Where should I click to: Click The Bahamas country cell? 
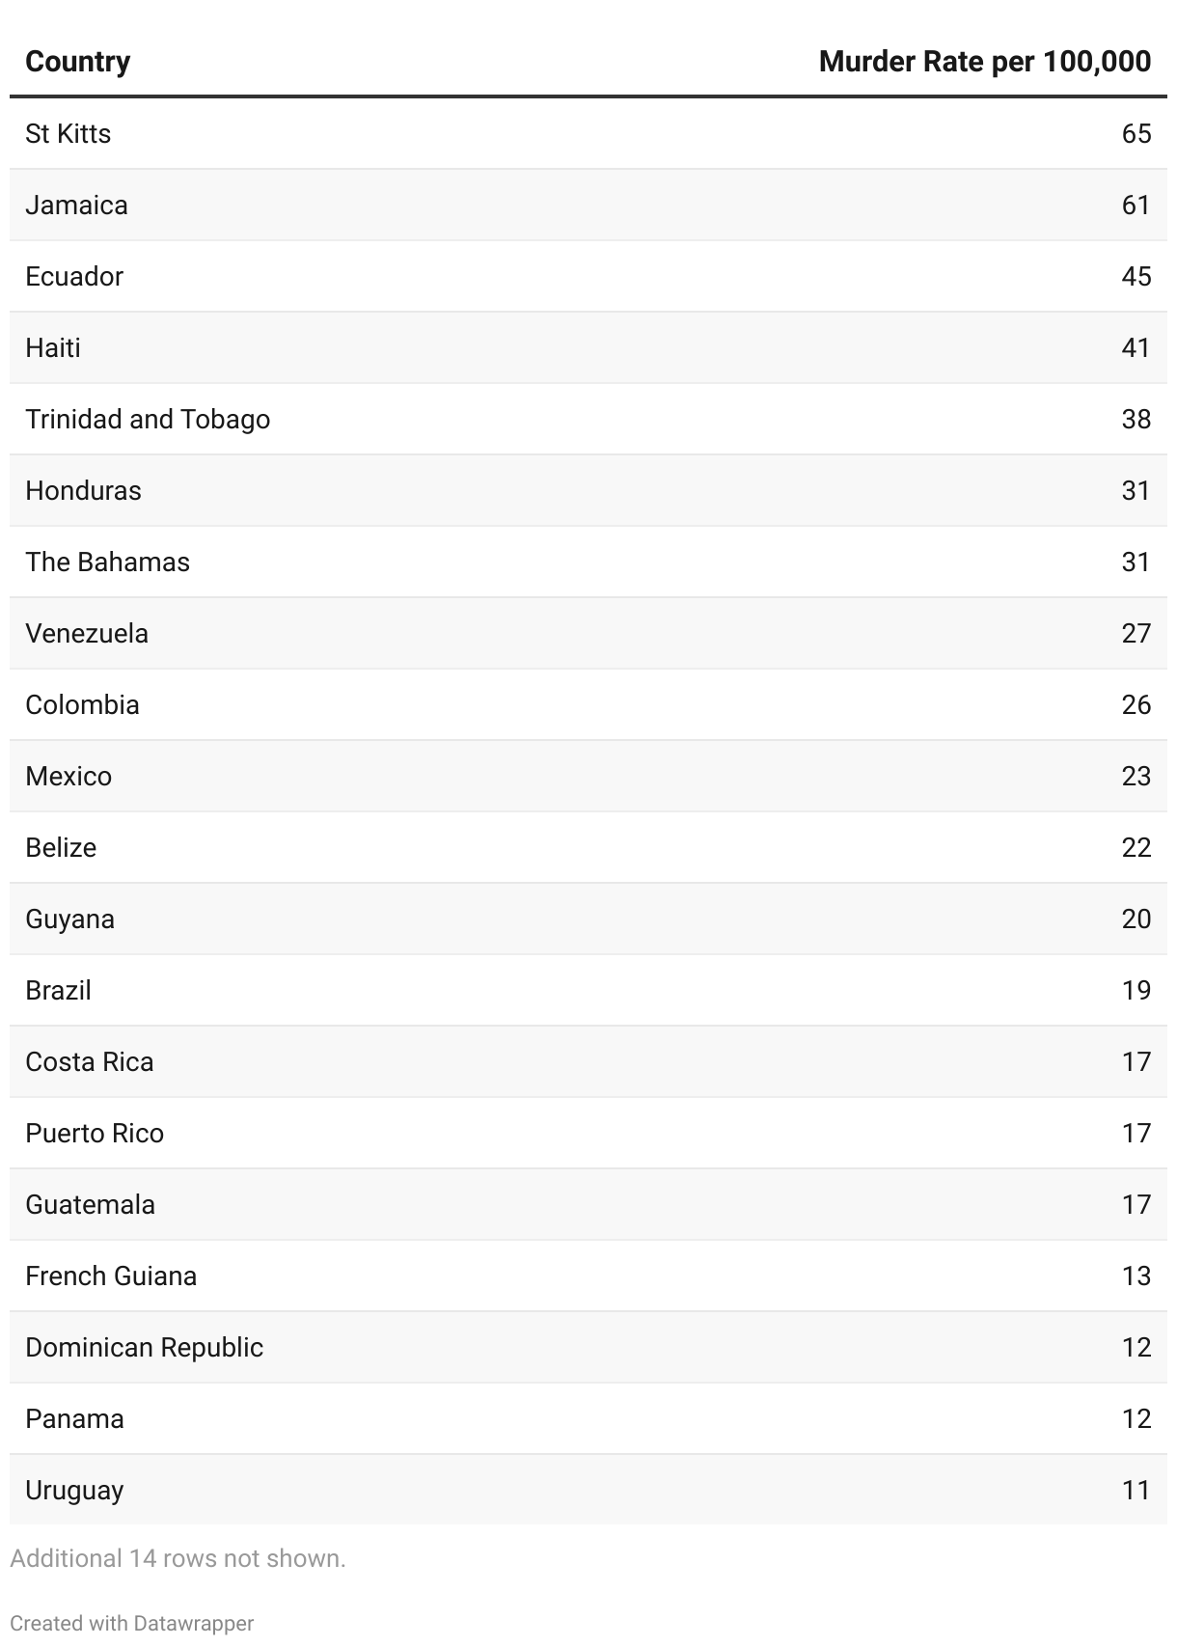(107, 562)
